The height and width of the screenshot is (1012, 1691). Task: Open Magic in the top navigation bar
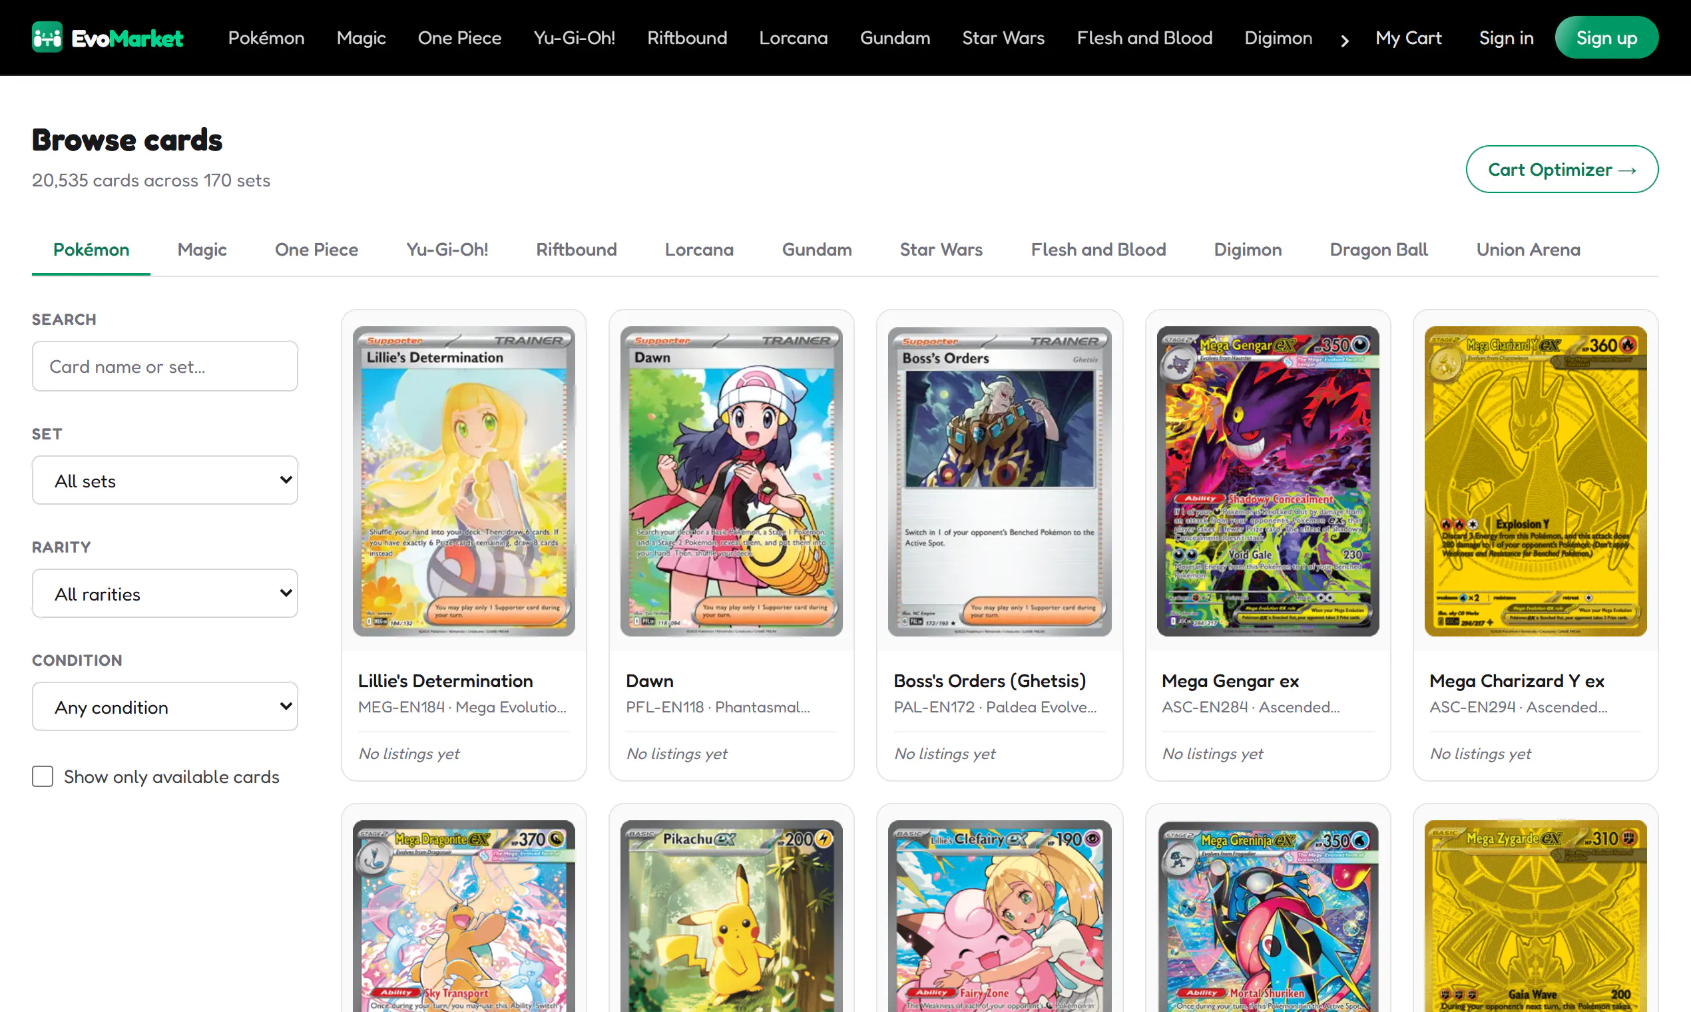[x=362, y=38]
